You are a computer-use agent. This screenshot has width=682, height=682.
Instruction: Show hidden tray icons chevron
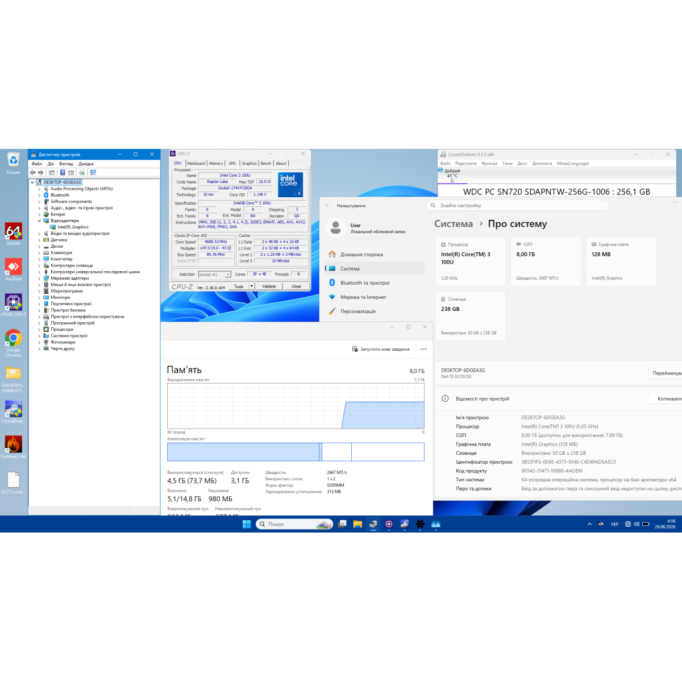[589, 524]
